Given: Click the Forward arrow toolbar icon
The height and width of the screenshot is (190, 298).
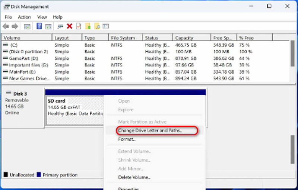Looking at the screenshot, I should point(15,26).
